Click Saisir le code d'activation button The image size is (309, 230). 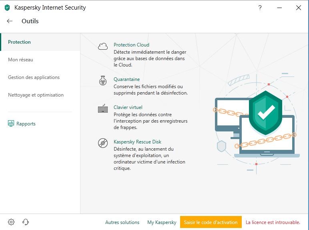(211, 222)
